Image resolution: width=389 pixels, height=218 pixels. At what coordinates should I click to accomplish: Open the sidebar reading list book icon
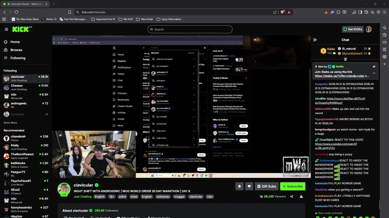[384, 57]
